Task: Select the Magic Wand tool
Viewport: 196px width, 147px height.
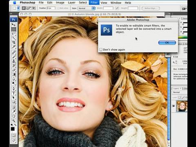Action: [13, 38]
